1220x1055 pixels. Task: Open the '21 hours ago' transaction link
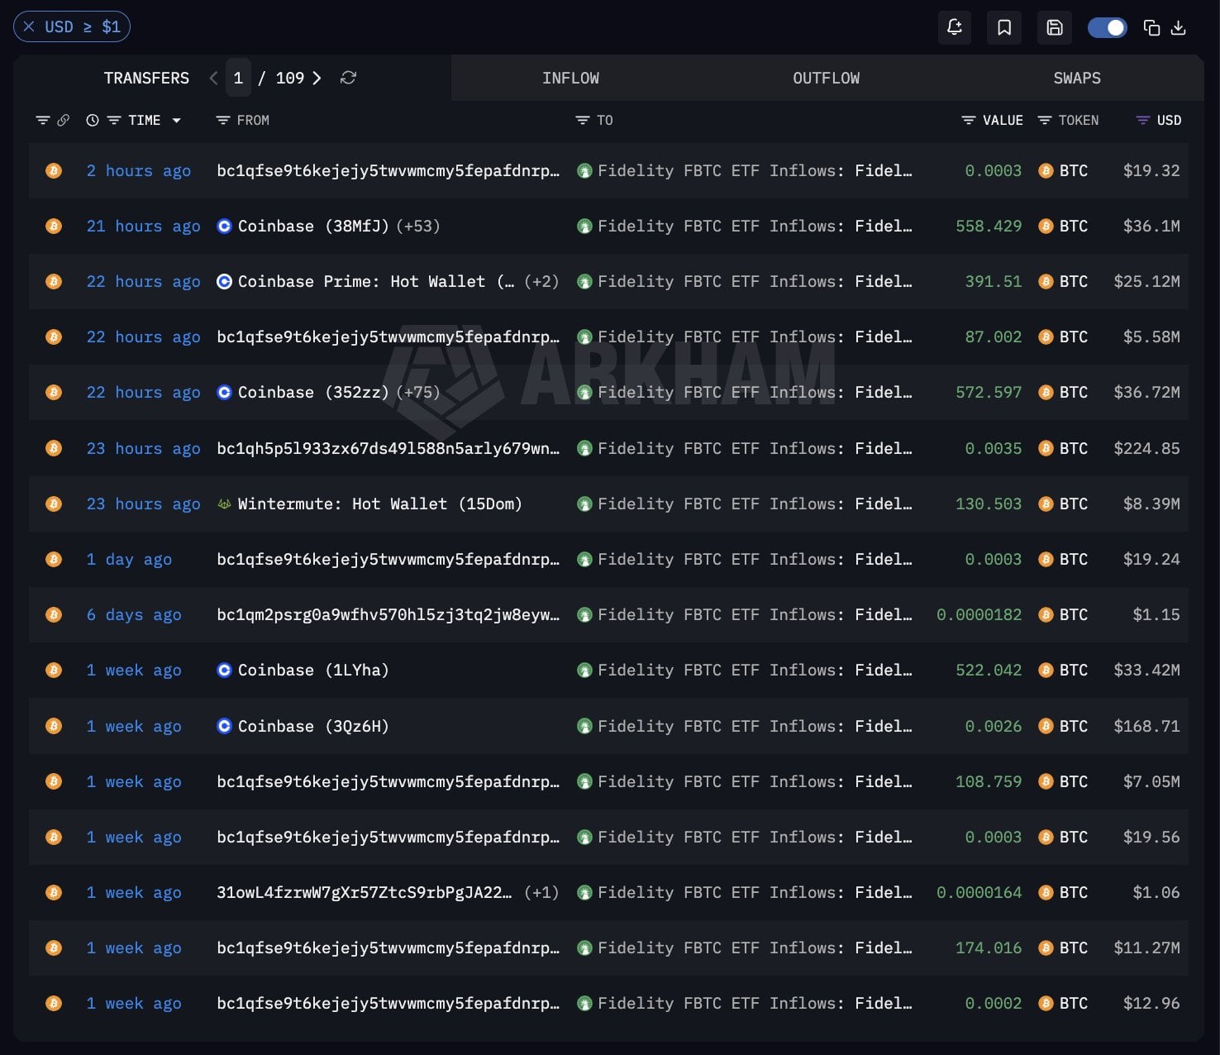point(144,226)
